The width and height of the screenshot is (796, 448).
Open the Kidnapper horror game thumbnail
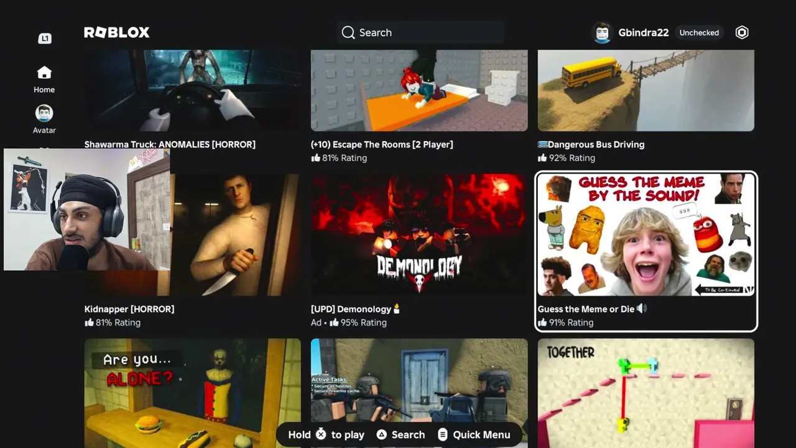coord(235,235)
